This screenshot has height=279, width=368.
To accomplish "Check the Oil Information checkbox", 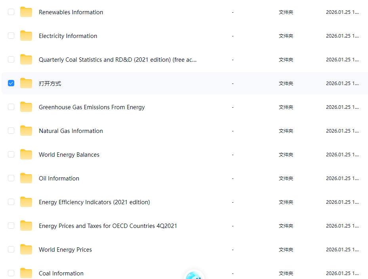I will (x=11, y=178).
